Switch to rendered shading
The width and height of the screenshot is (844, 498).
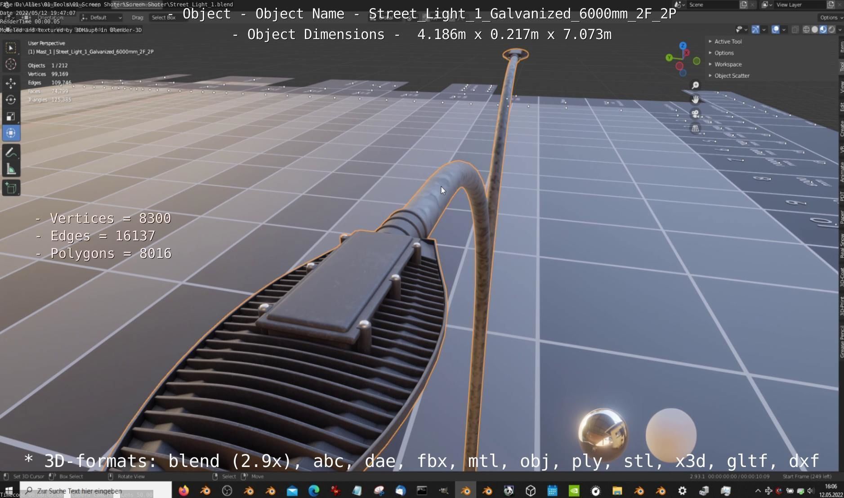pos(831,30)
